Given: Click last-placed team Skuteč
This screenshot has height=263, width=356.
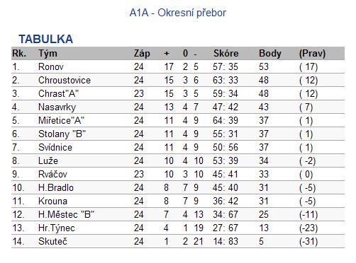Looking at the screenshot, I should click(52, 241).
